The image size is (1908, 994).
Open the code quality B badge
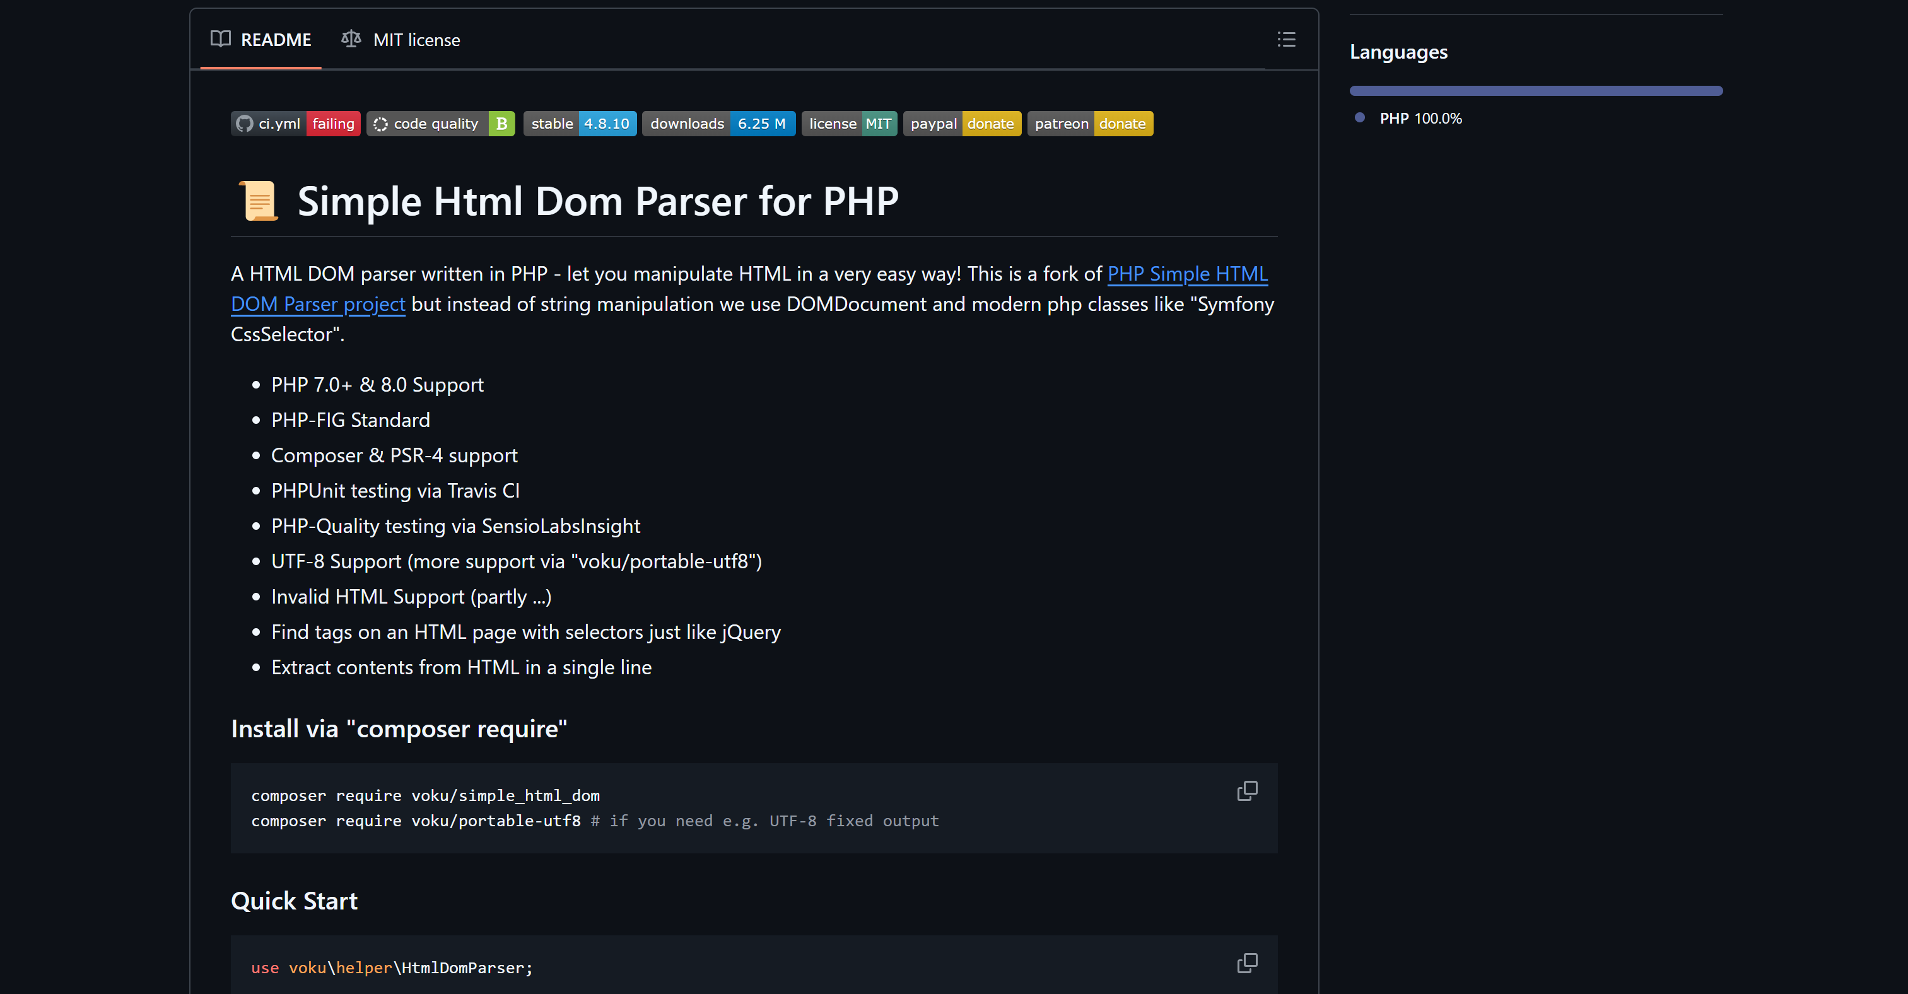coord(441,124)
